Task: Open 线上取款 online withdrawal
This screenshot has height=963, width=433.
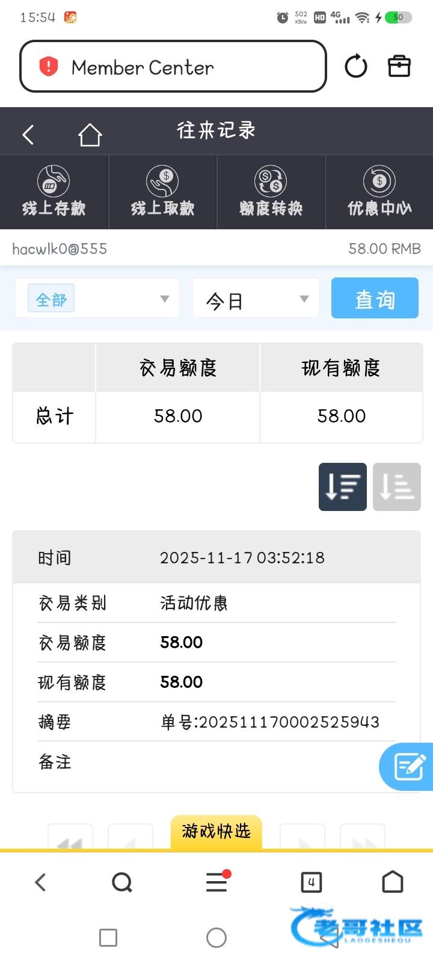Action: pos(162,191)
